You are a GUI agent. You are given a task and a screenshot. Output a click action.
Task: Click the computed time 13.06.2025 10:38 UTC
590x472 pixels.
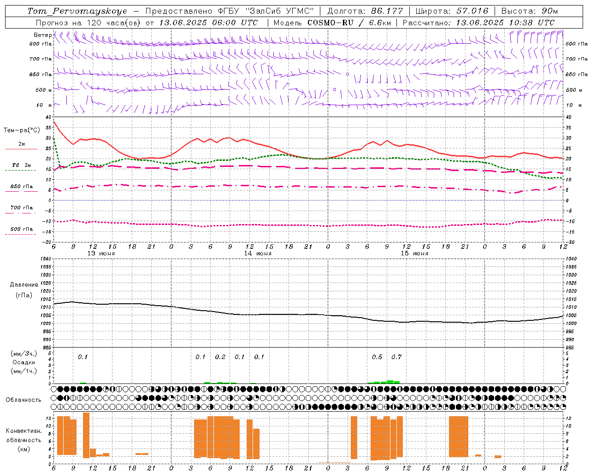(x=505, y=23)
